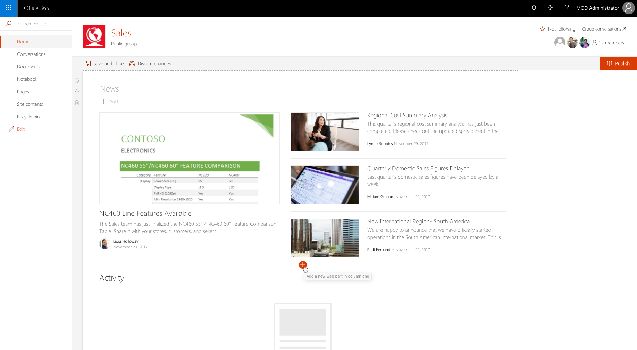Open the help question mark
Viewport: 637px width, 350px height.
click(x=567, y=8)
